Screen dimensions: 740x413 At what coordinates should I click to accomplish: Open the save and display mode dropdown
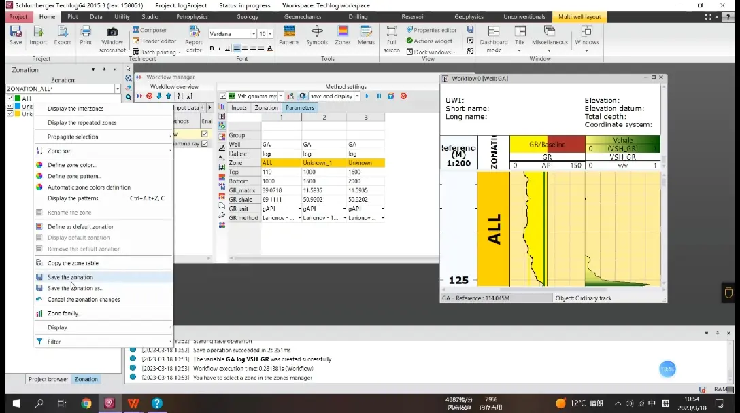pos(357,96)
